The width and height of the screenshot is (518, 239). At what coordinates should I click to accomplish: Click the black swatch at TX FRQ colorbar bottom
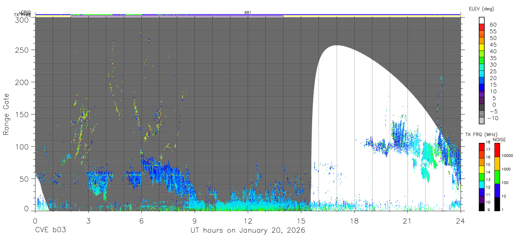[482, 207]
